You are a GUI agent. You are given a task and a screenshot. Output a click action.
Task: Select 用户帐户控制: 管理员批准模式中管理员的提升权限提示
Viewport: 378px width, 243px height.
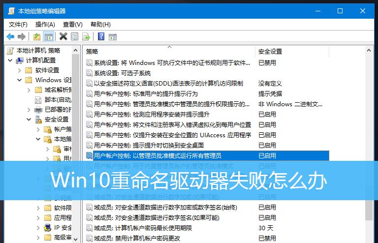(x=172, y=104)
